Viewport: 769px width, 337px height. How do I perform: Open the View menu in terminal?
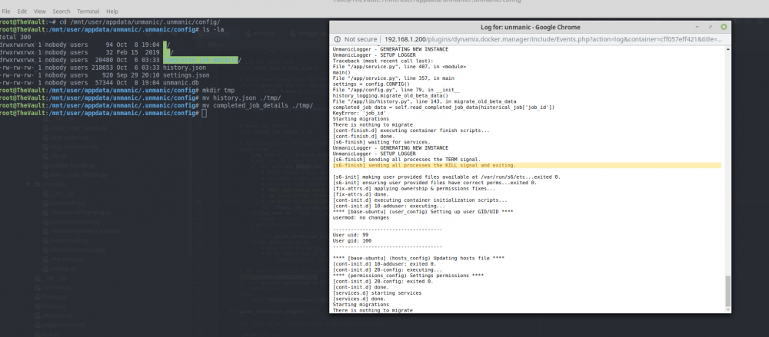pyautogui.click(x=40, y=12)
